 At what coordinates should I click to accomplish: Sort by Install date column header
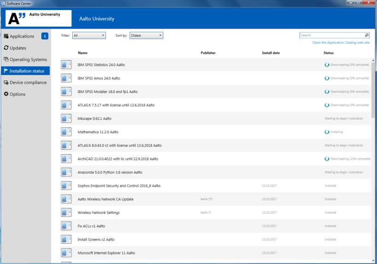(x=271, y=53)
